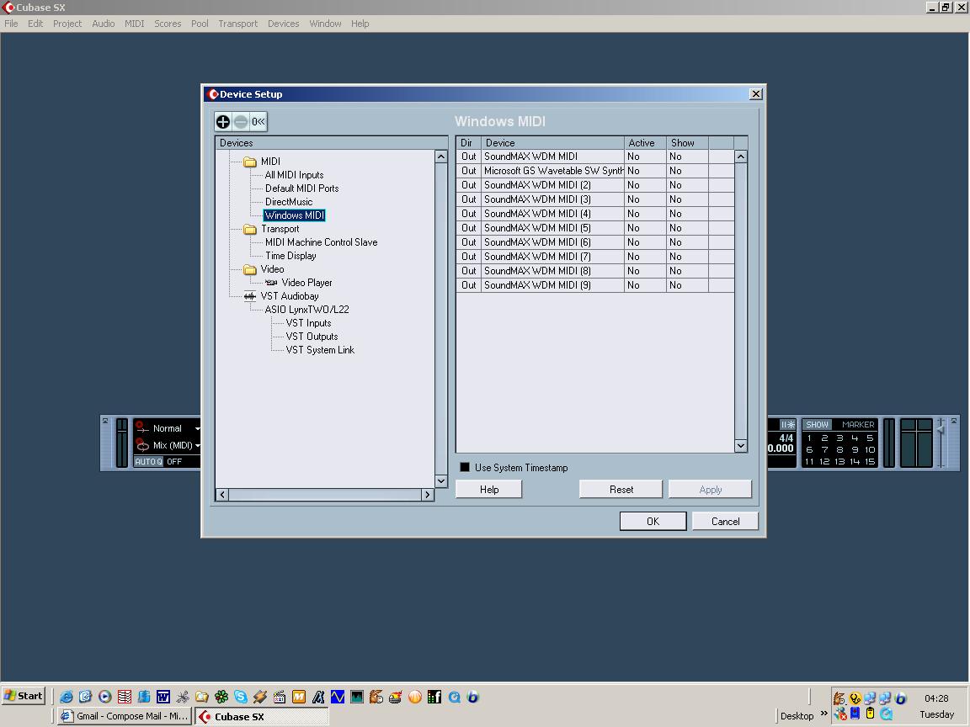This screenshot has width=970, height=727.
Task: Click the VST Audiobay waveform icon
Action: [x=250, y=296]
